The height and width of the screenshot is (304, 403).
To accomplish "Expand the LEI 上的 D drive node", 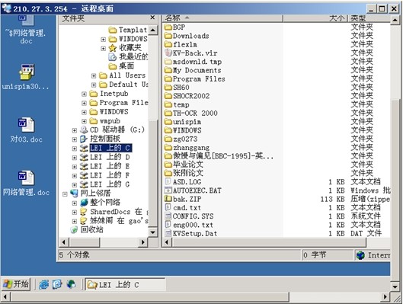I will (x=75, y=158).
